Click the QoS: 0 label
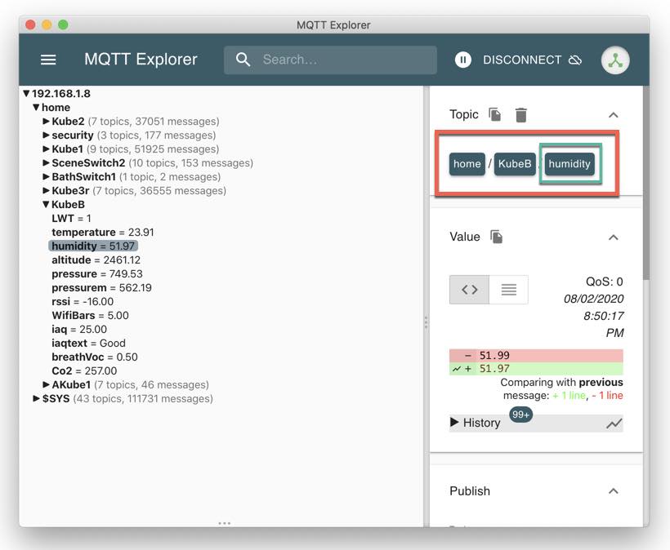The width and height of the screenshot is (670, 550). click(x=604, y=282)
